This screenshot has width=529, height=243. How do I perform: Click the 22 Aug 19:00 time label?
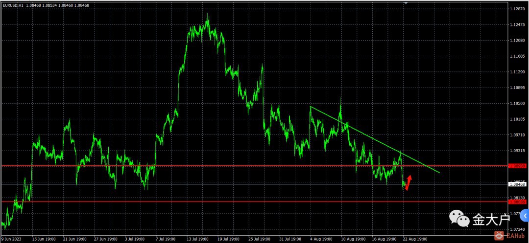point(415,239)
